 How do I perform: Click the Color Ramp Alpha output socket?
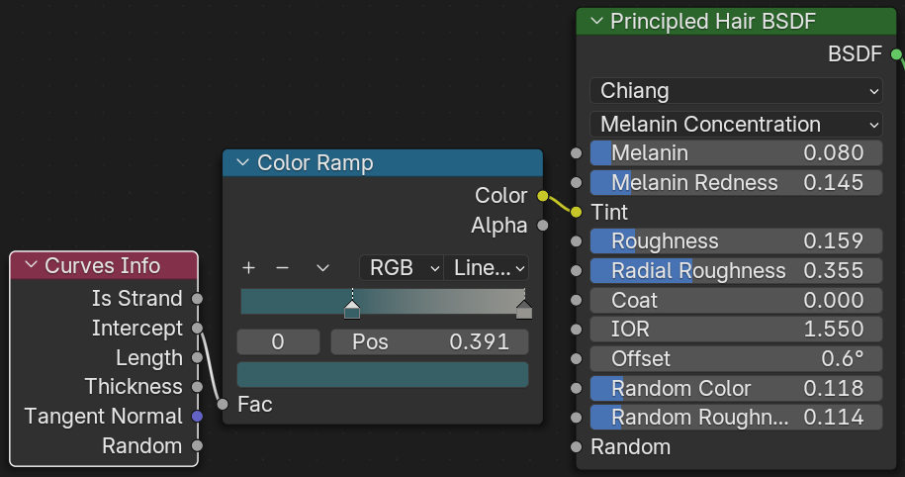click(542, 226)
